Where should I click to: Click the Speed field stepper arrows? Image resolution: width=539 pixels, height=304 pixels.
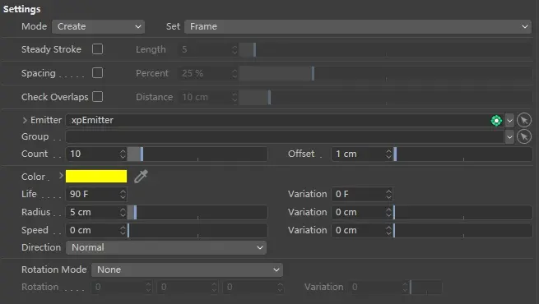tap(123, 230)
